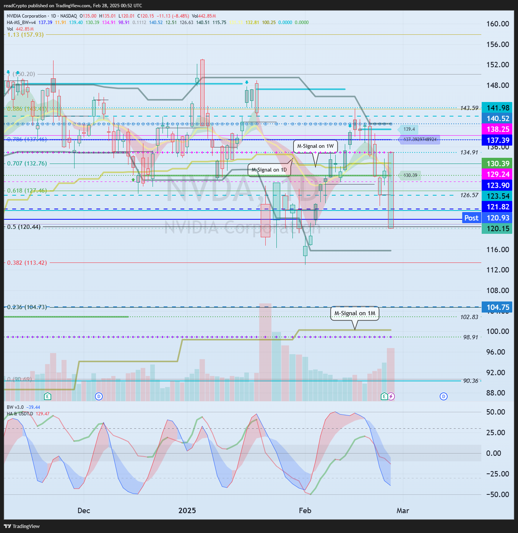
Task: Click the Post market price tag
Action: 471,218
